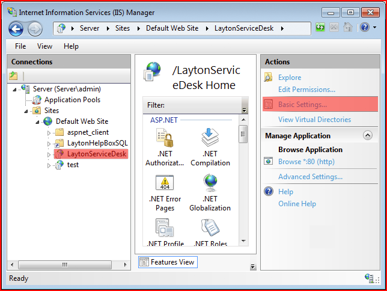Click the Help question-mark icon in Actions pane
This screenshot has height=291, width=387.
[269, 191]
